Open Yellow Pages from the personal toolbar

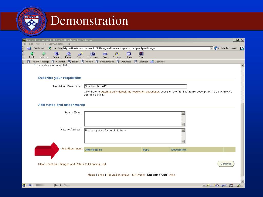coord(105,62)
